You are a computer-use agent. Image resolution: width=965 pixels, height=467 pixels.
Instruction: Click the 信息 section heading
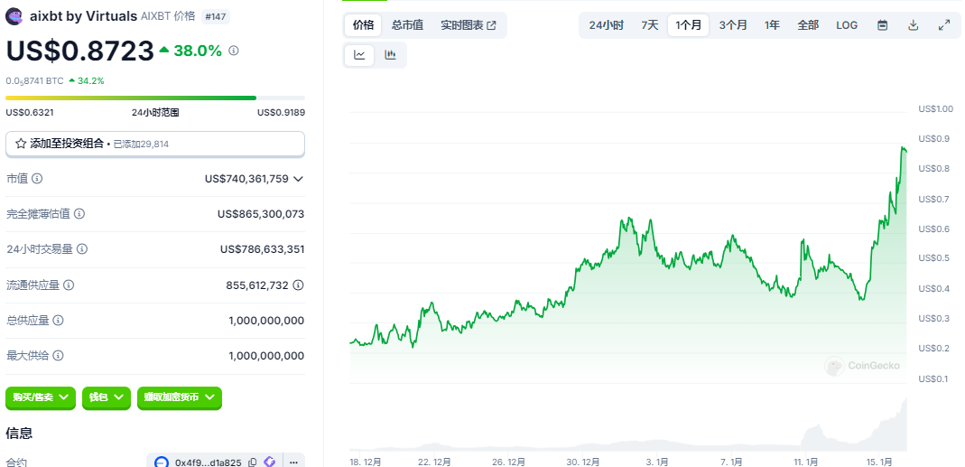19,433
